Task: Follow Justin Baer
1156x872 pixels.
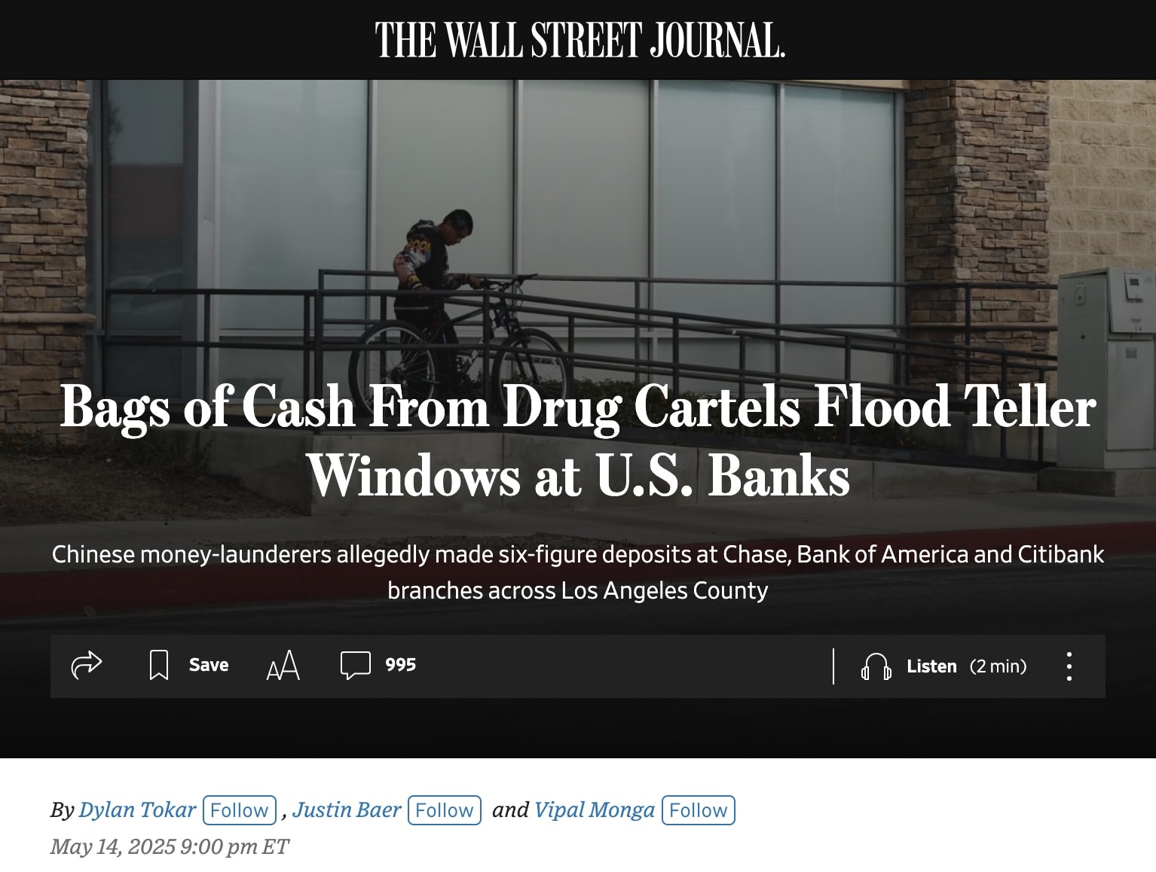Action: pyautogui.click(x=445, y=810)
